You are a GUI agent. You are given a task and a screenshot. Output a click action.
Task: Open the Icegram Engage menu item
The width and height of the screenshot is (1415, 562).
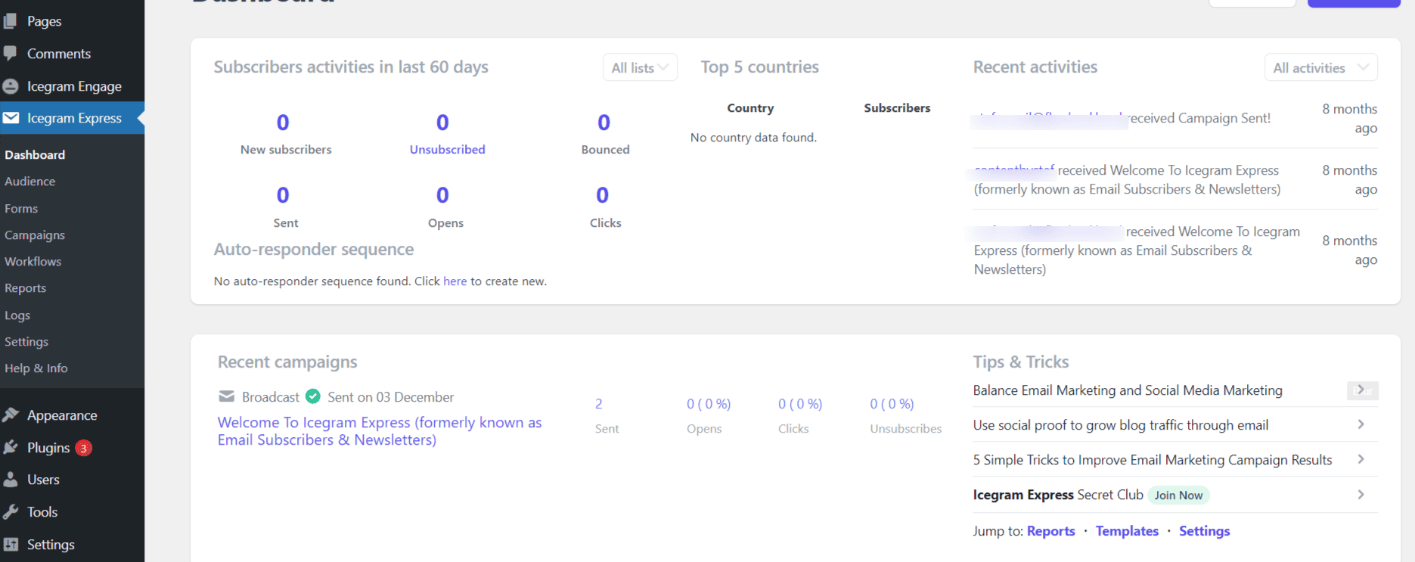point(74,86)
